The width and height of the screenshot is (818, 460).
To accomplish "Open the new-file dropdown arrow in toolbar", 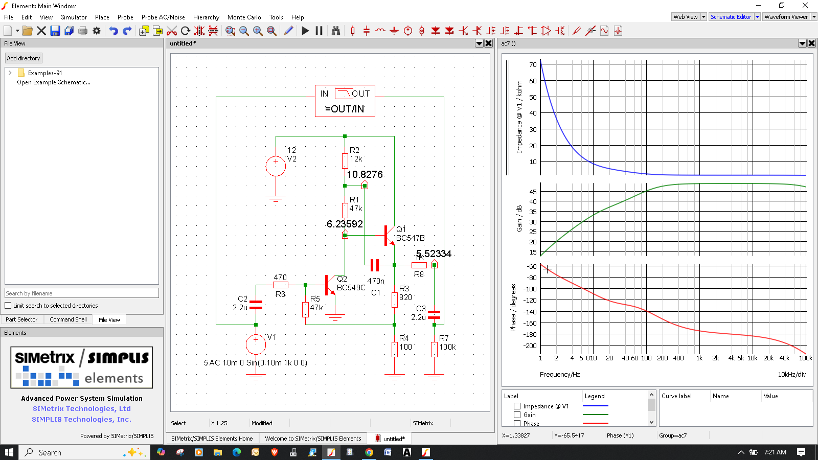I will click(x=17, y=31).
